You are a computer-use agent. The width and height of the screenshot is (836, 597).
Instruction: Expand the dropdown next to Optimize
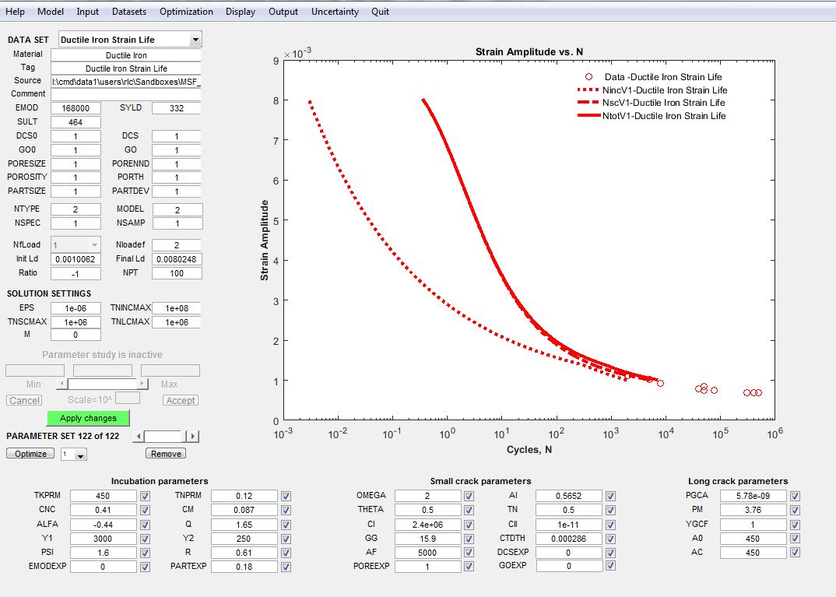(x=80, y=455)
